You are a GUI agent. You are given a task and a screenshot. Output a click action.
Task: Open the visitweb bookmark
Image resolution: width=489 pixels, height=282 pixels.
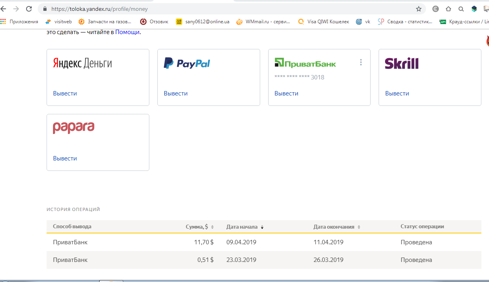[x=59, y=22]
